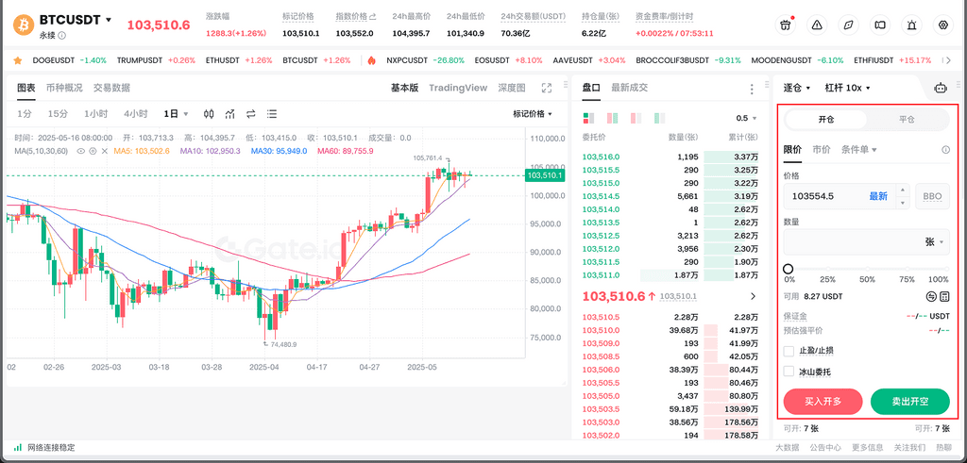Expand the 逐仓 margin mode dropdown

(798, 88)
